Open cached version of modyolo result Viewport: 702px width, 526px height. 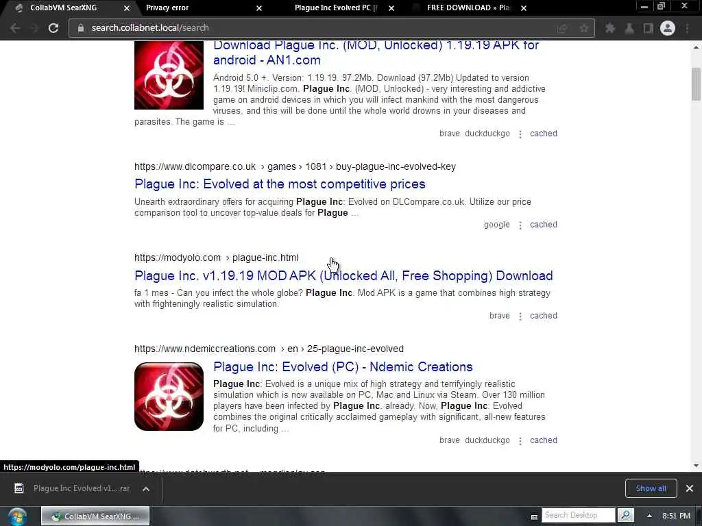[x=544, y=316]
